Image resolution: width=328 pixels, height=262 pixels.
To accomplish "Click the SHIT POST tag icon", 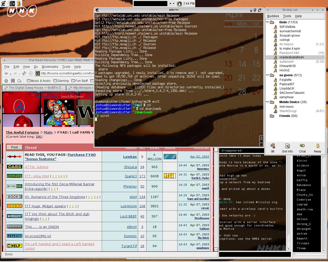I will point(15,176).
